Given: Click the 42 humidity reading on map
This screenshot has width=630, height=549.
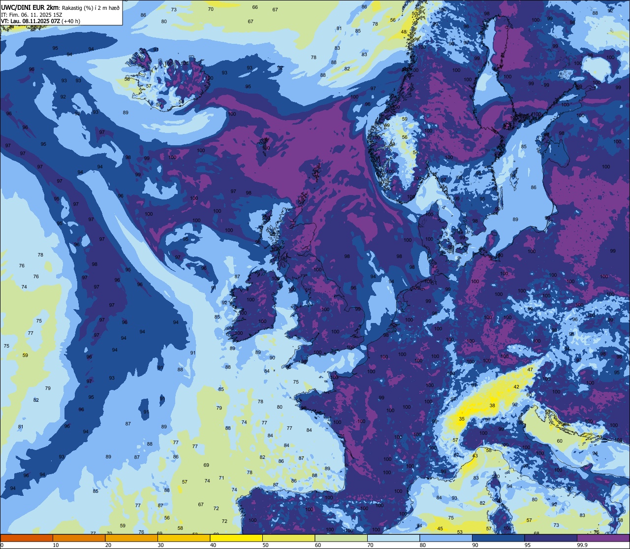Looking at the screenshot, I should (x=516, y=387).
